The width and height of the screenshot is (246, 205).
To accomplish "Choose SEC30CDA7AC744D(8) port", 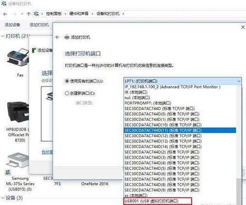I will click(x=180, y=185).
